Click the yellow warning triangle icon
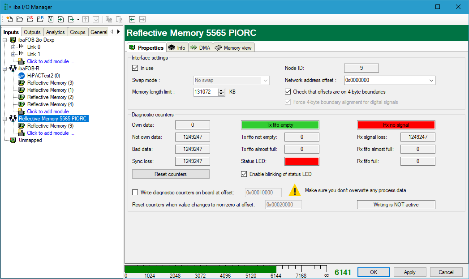 (x=294, y=190)
